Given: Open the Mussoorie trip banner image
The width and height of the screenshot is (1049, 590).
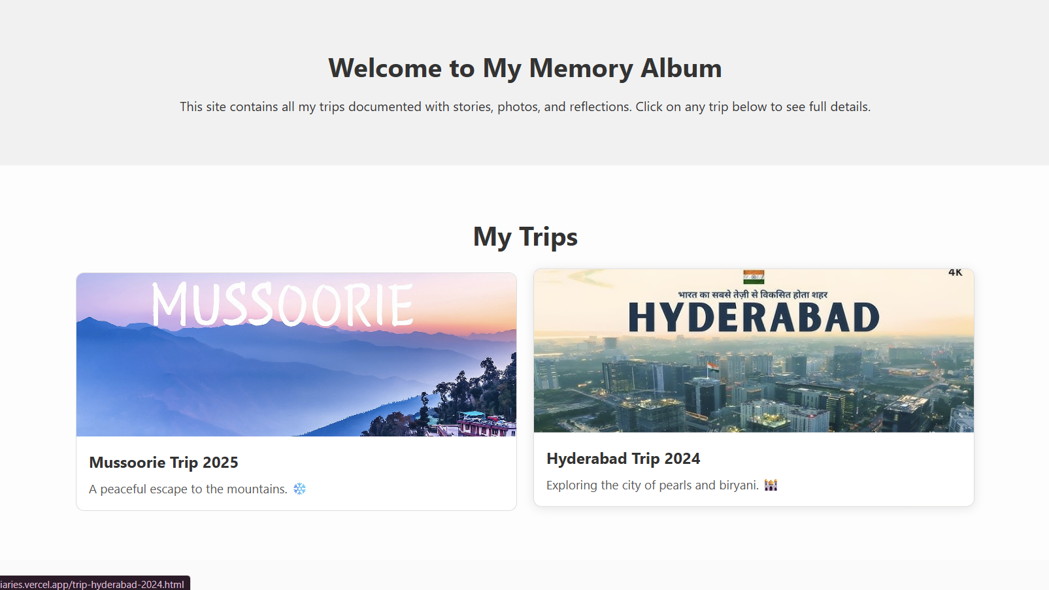Looking at the screenshot, I should pos(296,355).
